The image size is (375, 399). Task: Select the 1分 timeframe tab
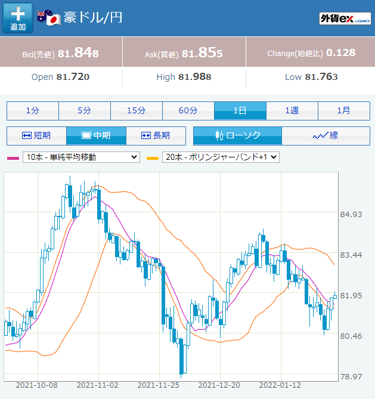click(x=33, y=111)
